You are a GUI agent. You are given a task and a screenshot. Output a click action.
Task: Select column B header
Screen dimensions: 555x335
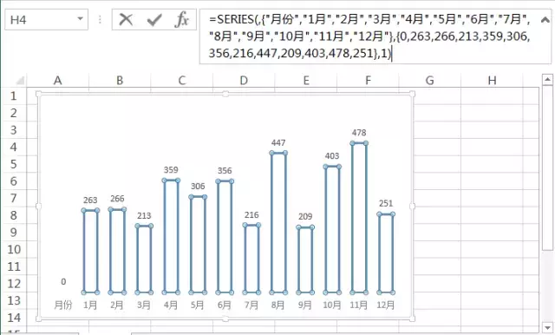(120, 81)
